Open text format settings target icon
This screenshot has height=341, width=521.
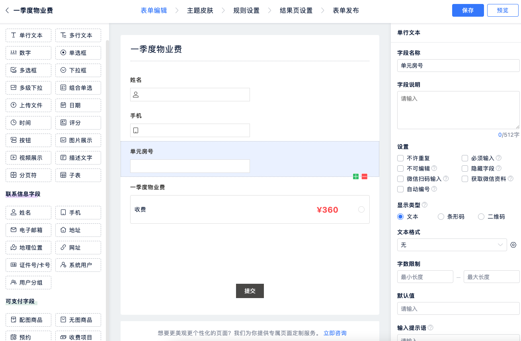513,245
